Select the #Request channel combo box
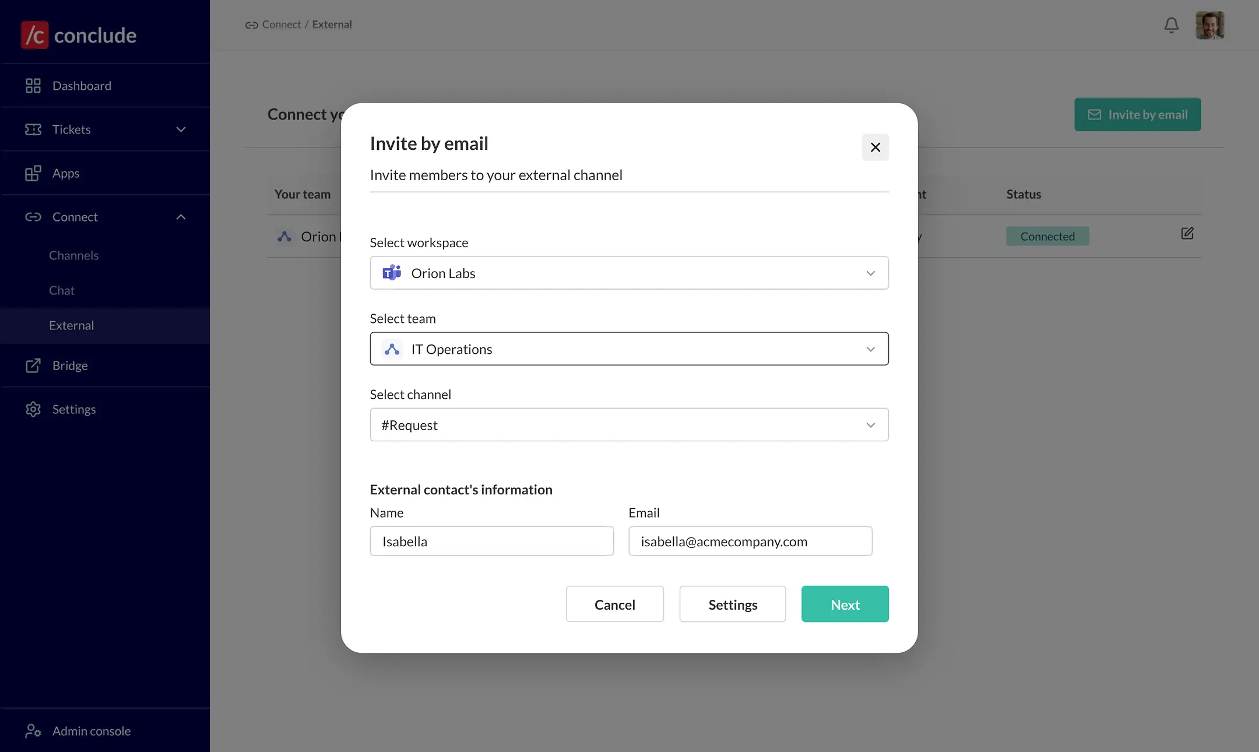This screenshot has width=1259, height=752. pos(629,424)
